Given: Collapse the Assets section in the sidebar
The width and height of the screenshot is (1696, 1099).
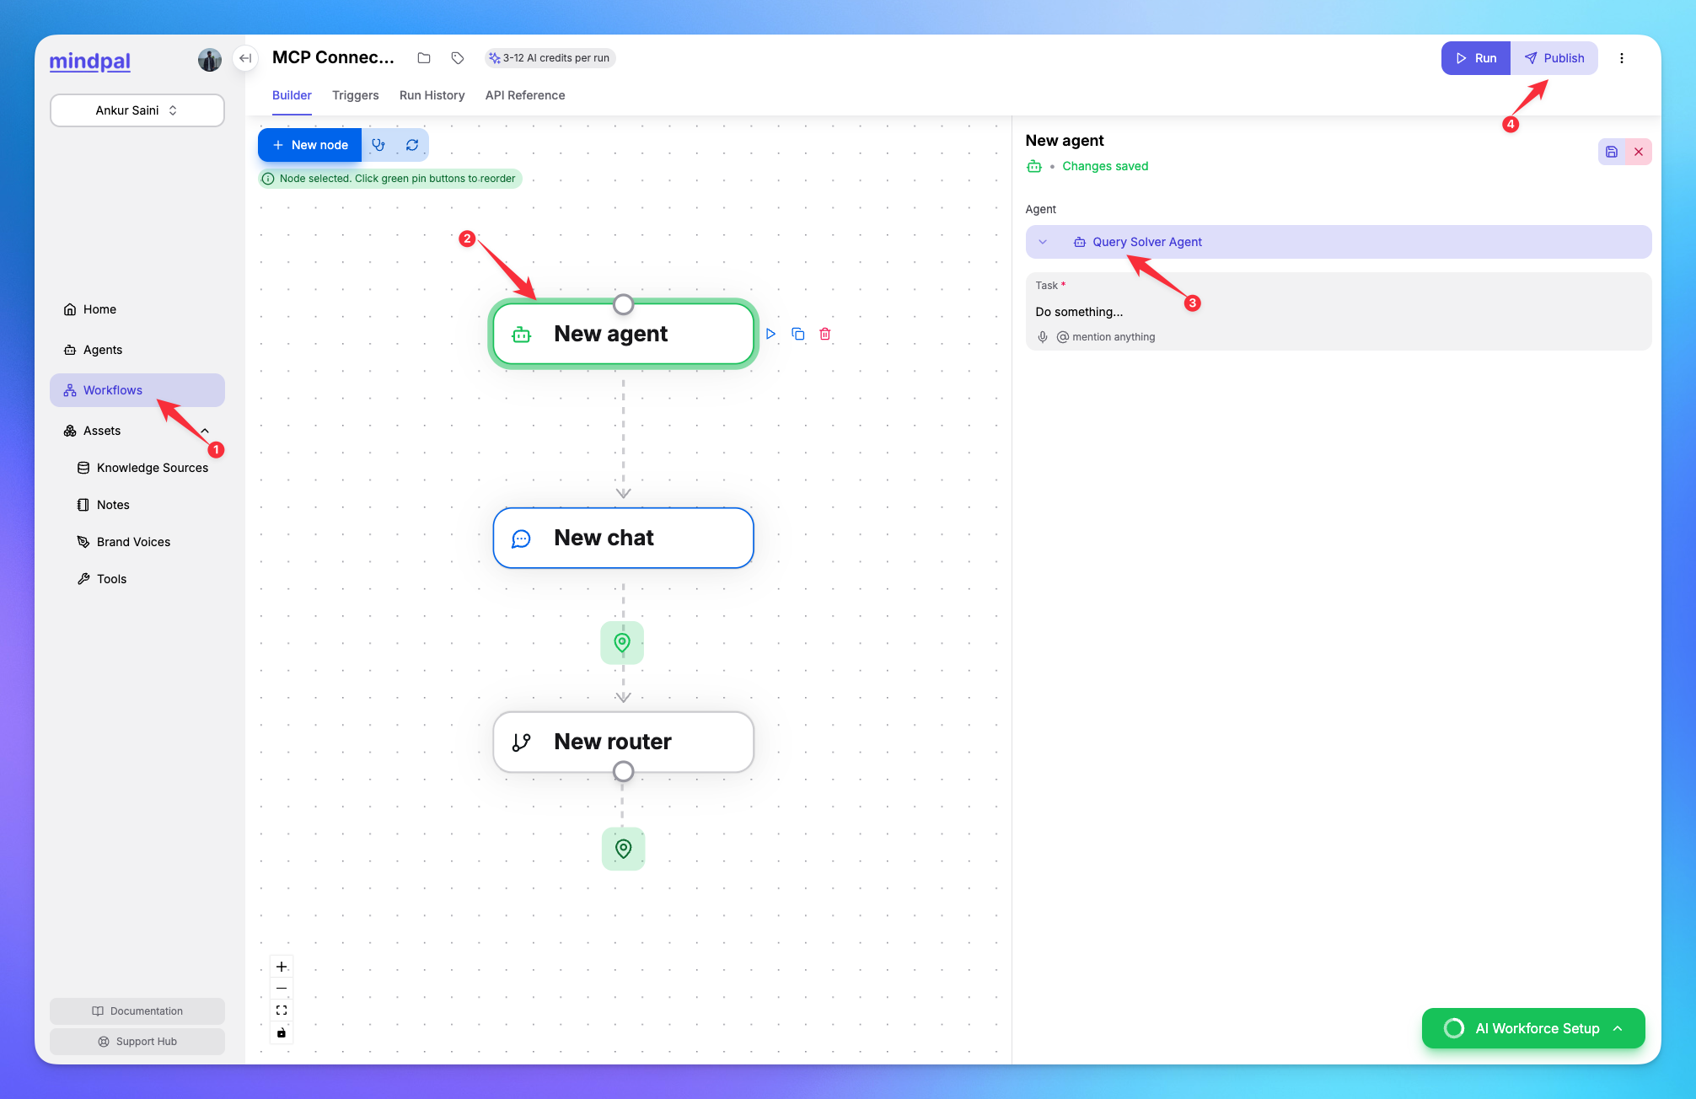Looking at the screenshot, I should tap(204, 430).
